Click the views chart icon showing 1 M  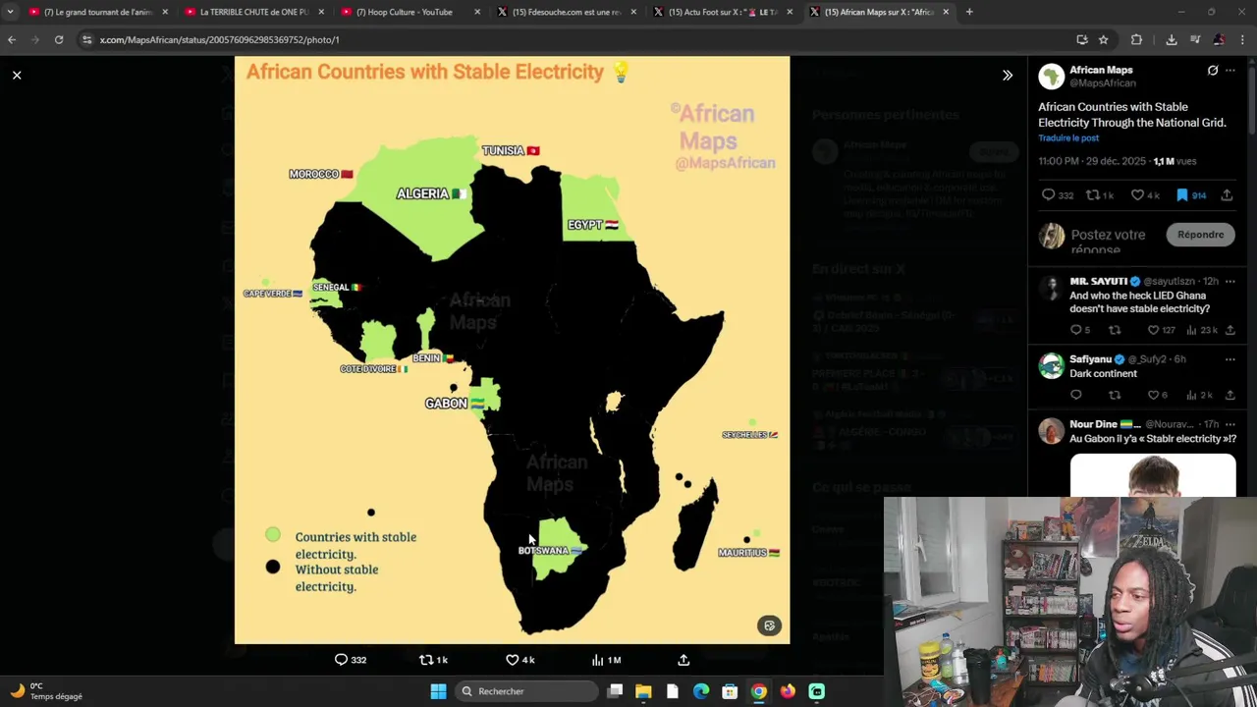pos(597,660)
